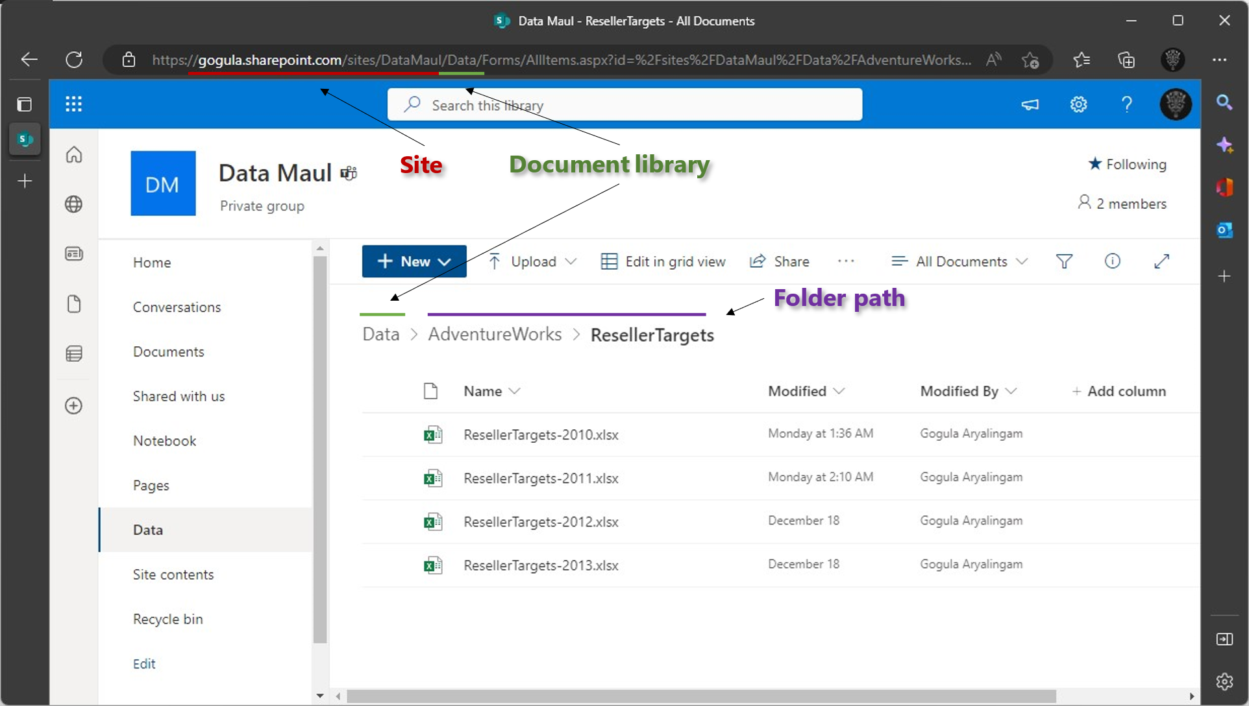Screen dimensions: 1249x706
Task: Open the All Documents view dropdown
Action: tap(960, 261)
